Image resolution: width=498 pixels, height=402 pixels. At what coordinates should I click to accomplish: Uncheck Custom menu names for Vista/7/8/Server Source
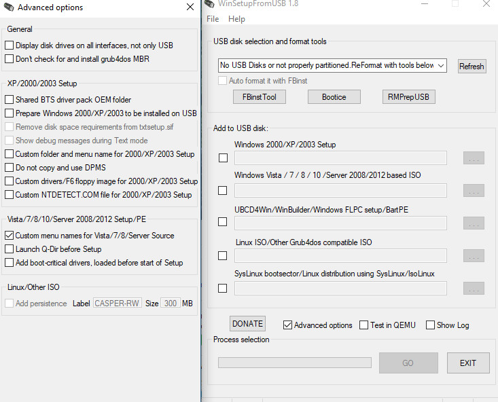coord(10,236)
